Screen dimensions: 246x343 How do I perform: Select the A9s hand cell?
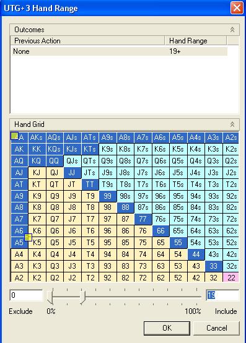[108, 137]
